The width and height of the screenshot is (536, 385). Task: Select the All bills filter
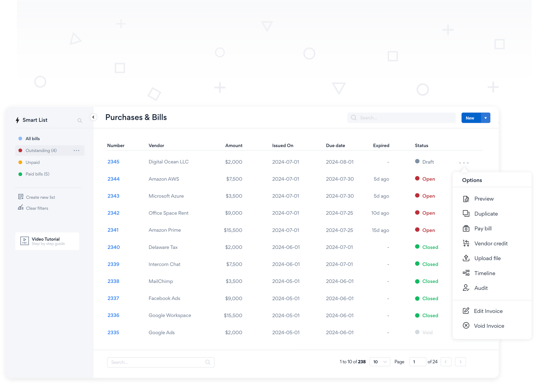point(32,138)
